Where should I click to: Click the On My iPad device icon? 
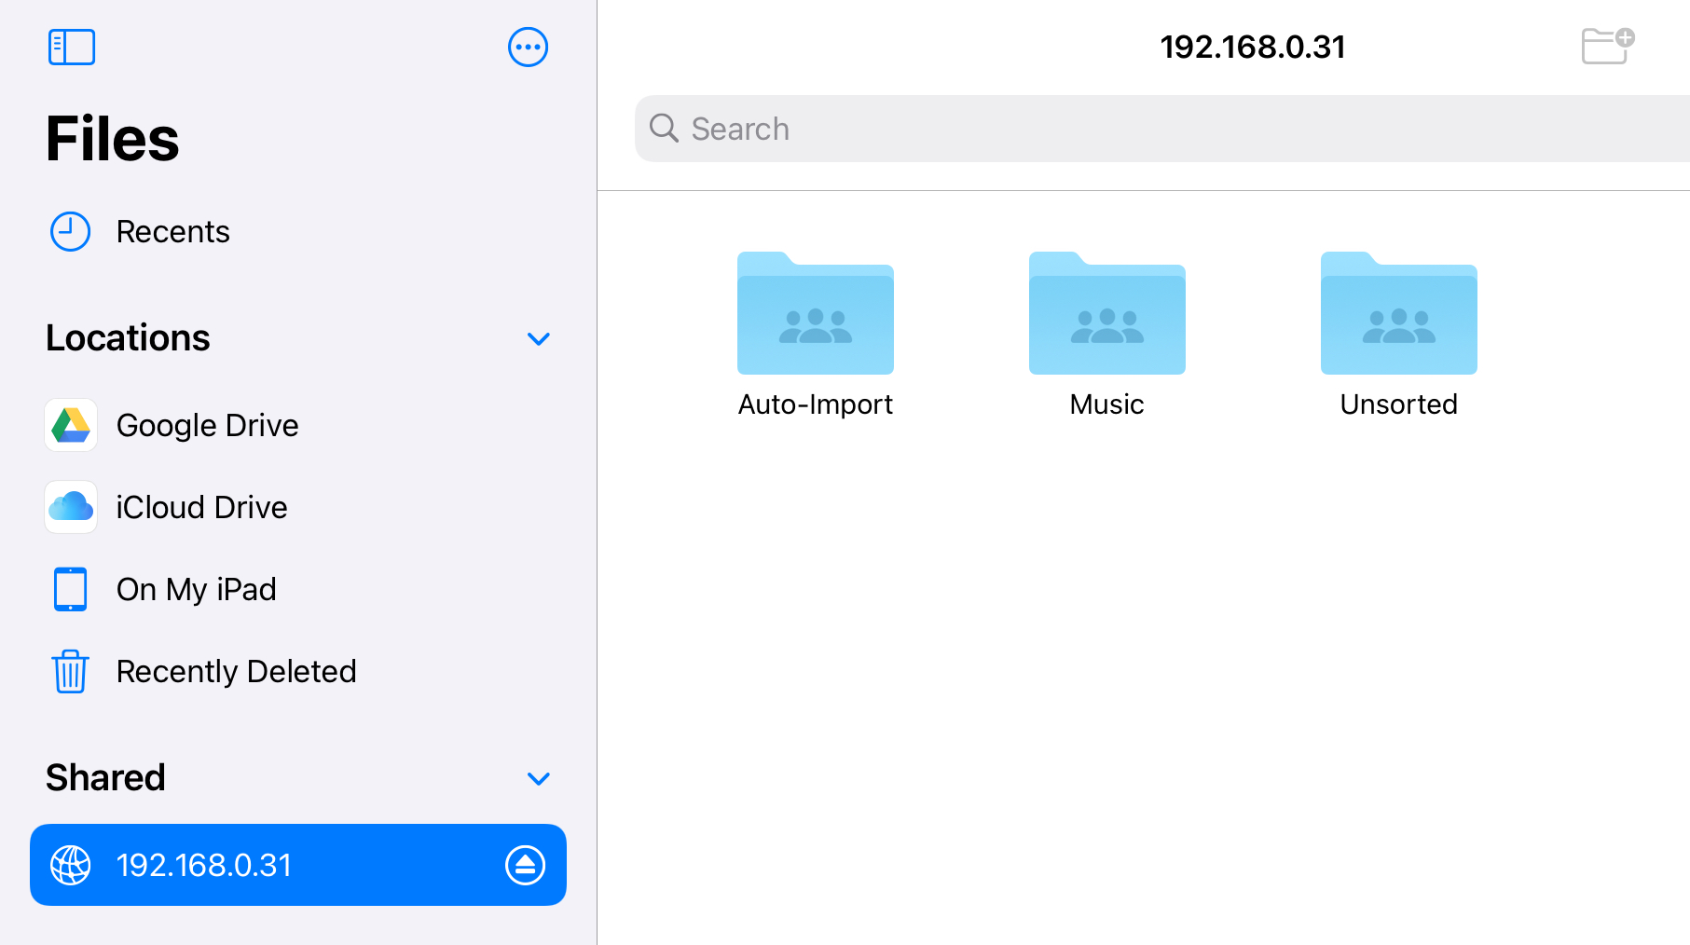[71, 590]
